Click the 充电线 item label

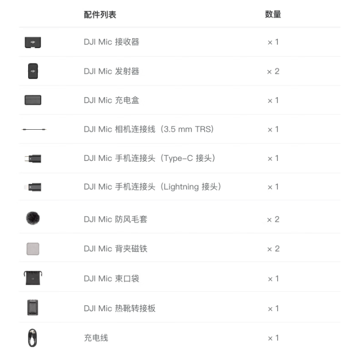point(96,338)
